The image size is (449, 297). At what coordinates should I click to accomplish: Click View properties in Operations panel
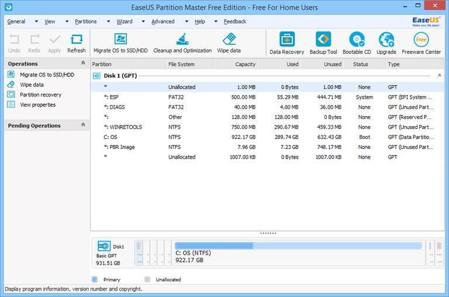pyautogui.click(x=38, y=104)
